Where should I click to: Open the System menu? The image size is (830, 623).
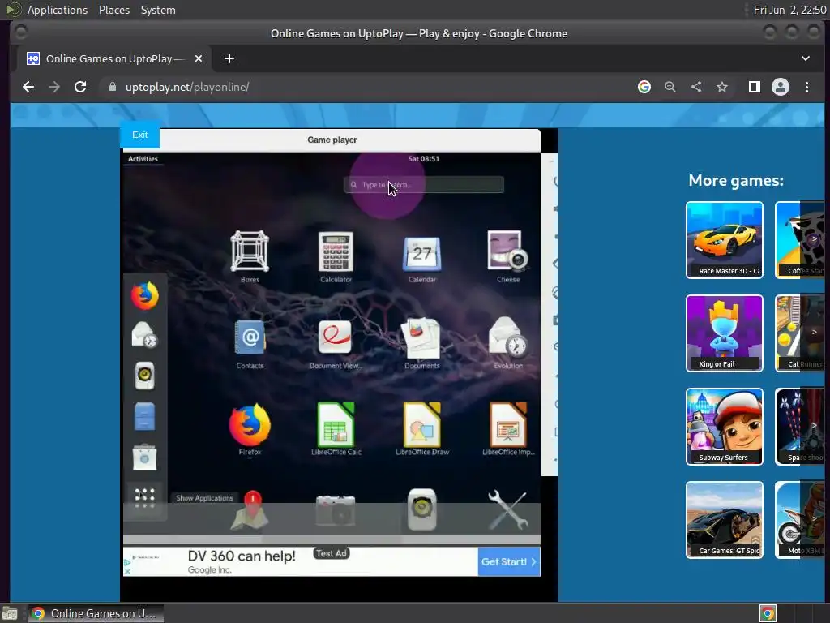(x=158, y=10)
